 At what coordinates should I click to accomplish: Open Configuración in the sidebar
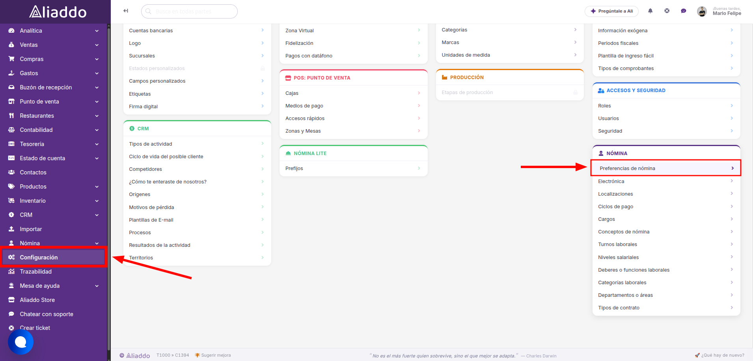tap(54, 257)
